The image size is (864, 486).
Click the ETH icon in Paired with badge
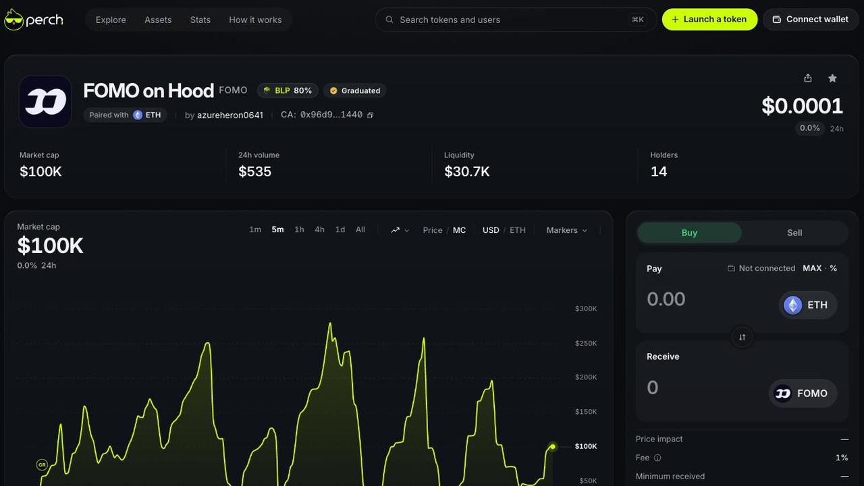point(138,115)
